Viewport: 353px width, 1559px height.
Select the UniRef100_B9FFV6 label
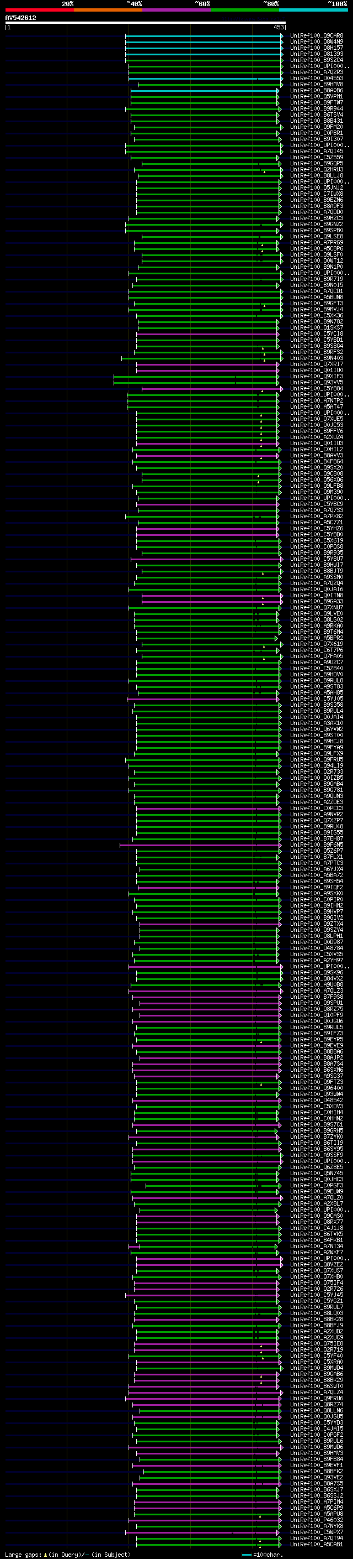coord(317,431)
